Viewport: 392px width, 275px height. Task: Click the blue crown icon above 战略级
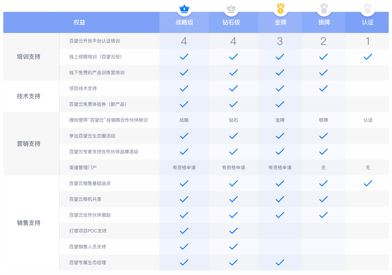[184, 9]
